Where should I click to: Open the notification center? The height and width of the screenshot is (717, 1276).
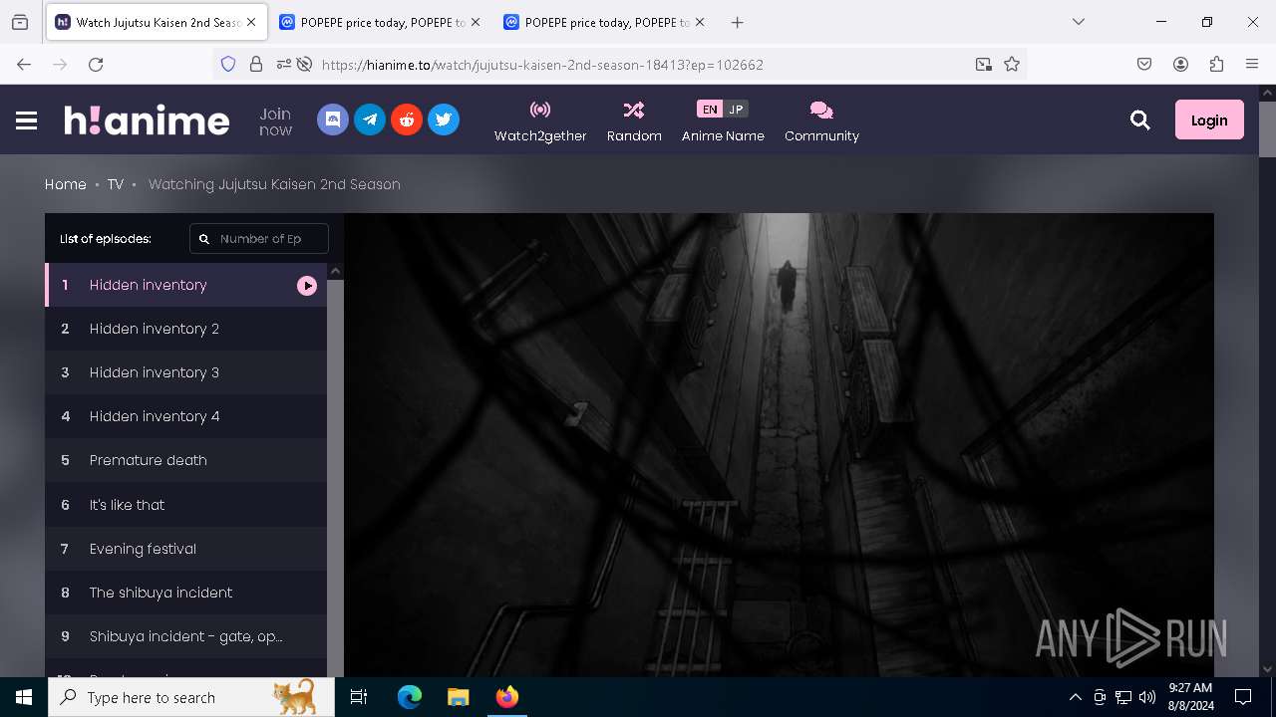[1243, 697]
